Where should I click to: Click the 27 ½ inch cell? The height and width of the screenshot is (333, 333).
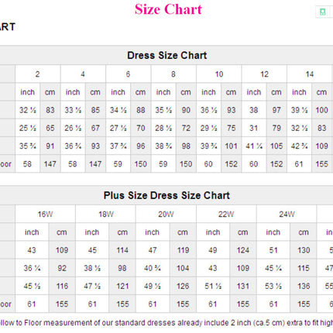click(x=118, y=128)
